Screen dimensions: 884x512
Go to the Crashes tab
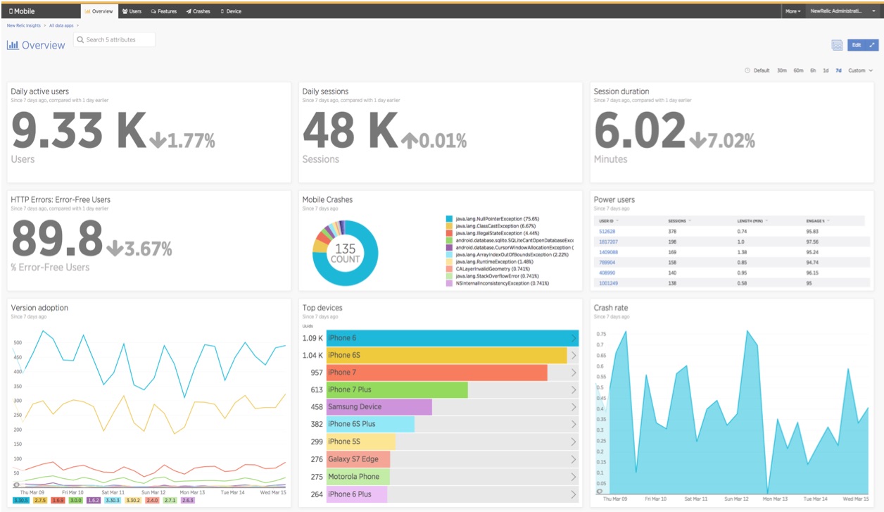click(198, 11)
